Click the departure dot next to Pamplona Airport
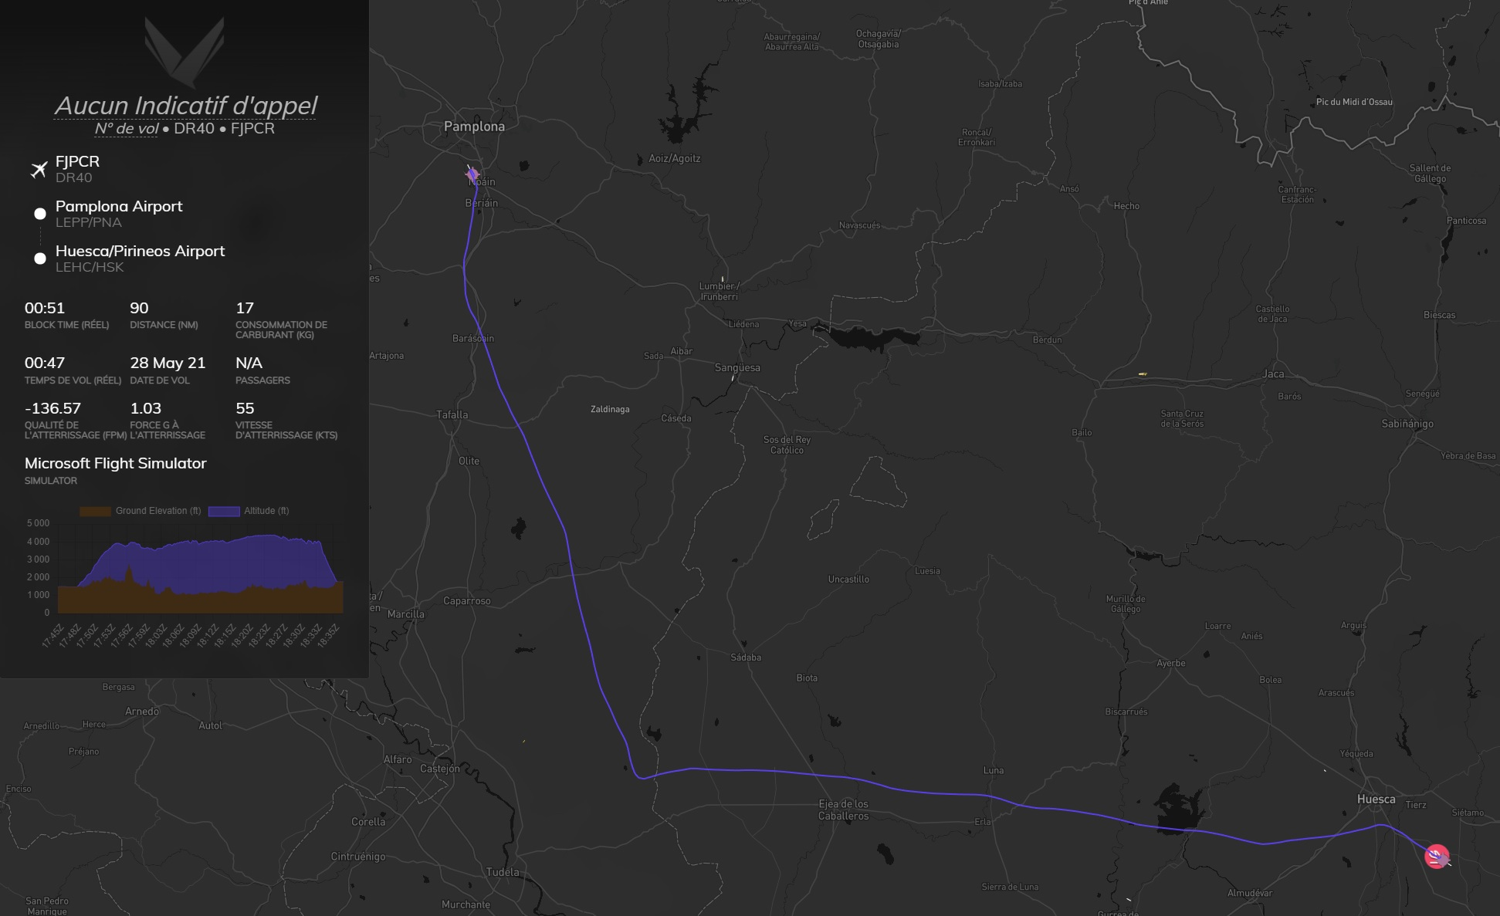Screen dimensions: 1500x916 pos(40,214)
